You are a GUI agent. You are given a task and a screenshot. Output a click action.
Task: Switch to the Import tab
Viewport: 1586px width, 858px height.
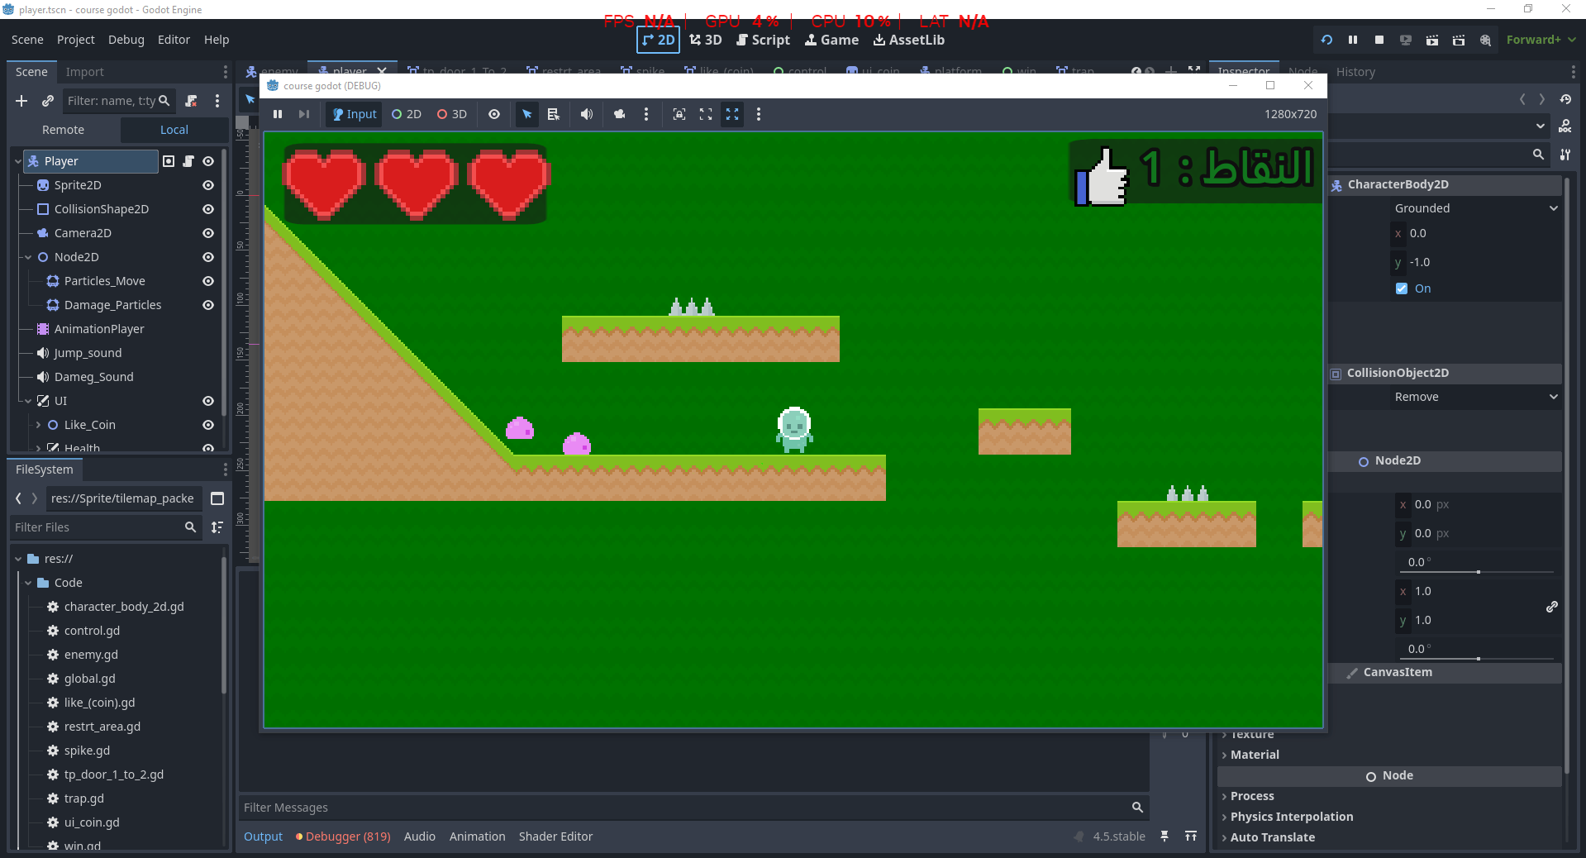click(84, 72)
